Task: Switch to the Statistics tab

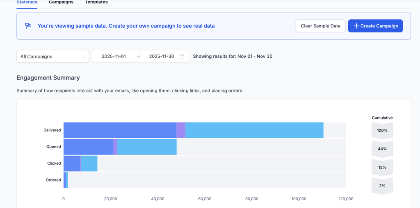Action: [27, 2]
